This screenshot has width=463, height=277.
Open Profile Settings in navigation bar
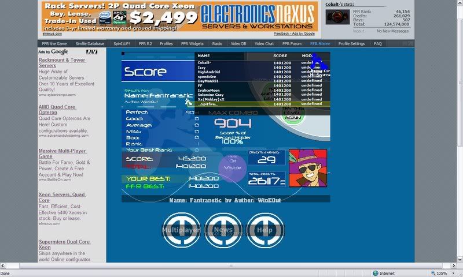click(x=351, y=43)
